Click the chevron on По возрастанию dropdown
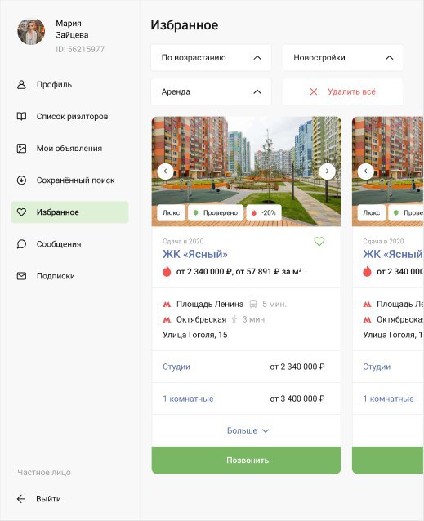424x521 pixels. (257, 57)
